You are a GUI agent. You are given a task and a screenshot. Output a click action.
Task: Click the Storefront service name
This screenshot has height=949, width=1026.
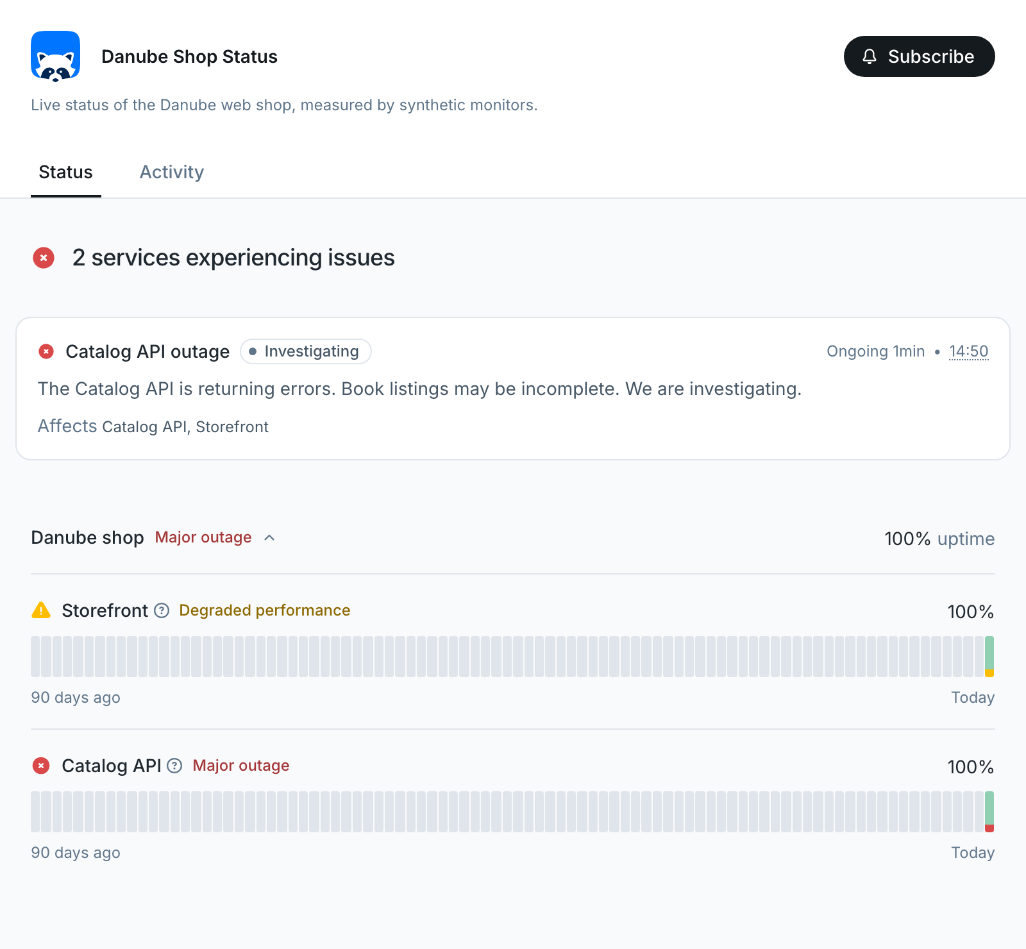pos(105,610)
